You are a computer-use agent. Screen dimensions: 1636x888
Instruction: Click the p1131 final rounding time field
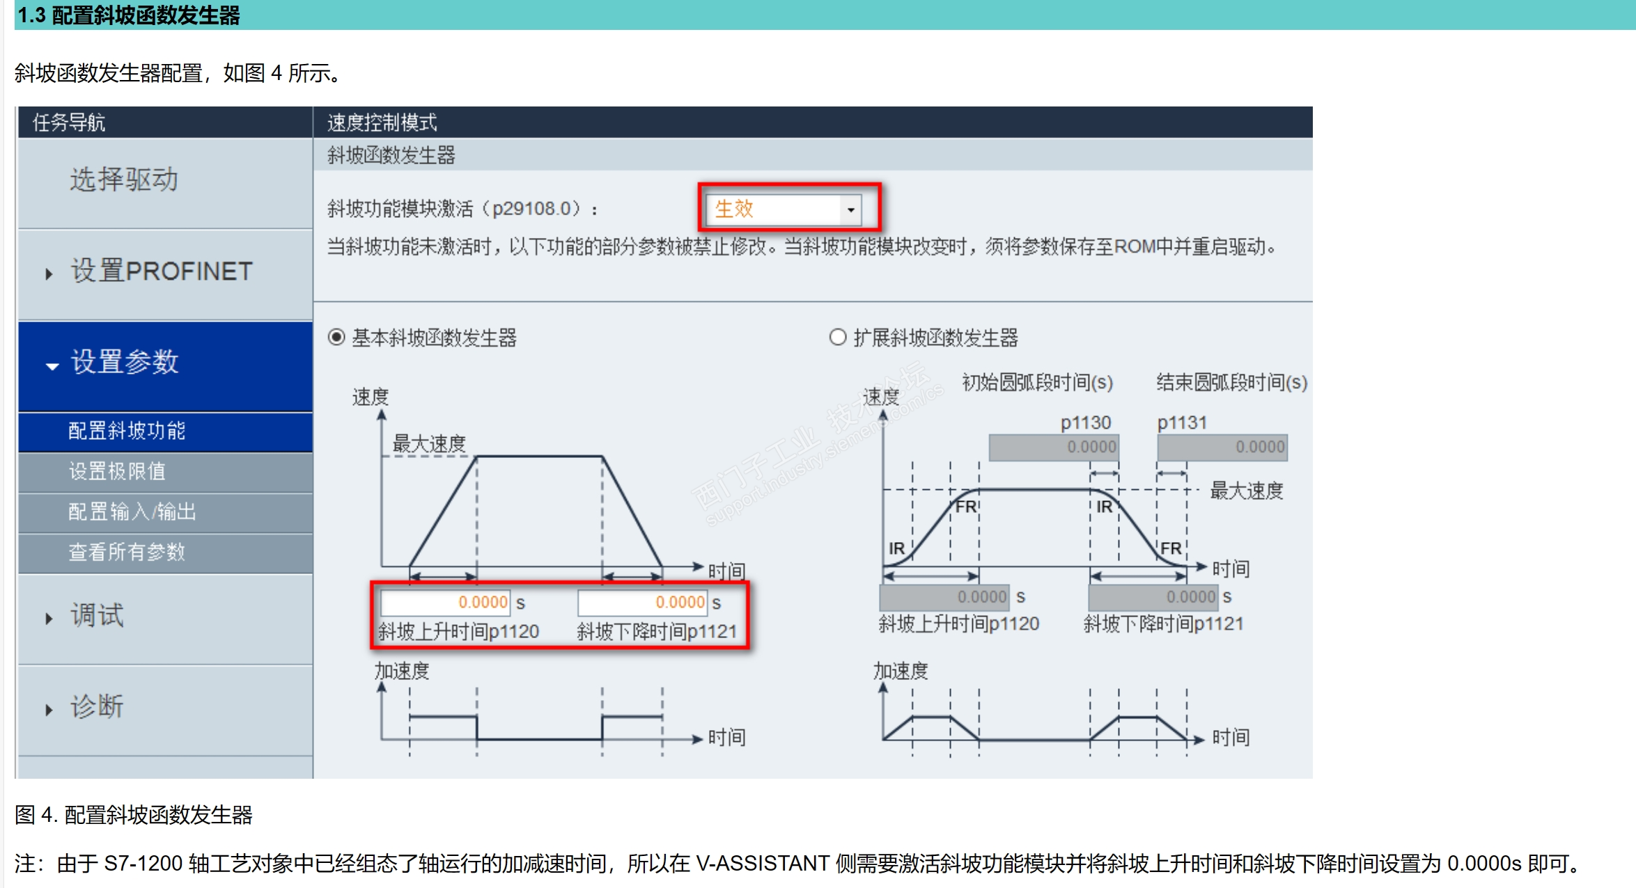pyautogui.click(x=1222, y=447)
